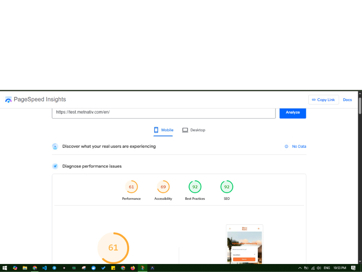The width and height of the screenshot is (362, 272).
Task: Click the scrollbar down arrow
Action: (x=360, y=262)
